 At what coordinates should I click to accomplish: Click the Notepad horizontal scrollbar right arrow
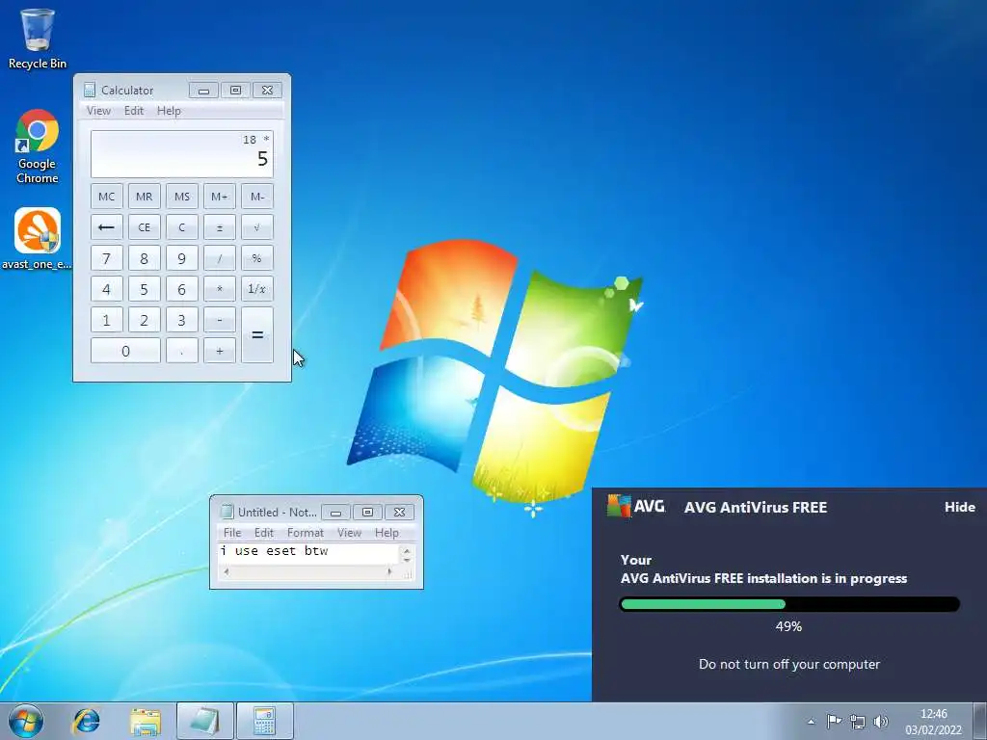[389, 572]
